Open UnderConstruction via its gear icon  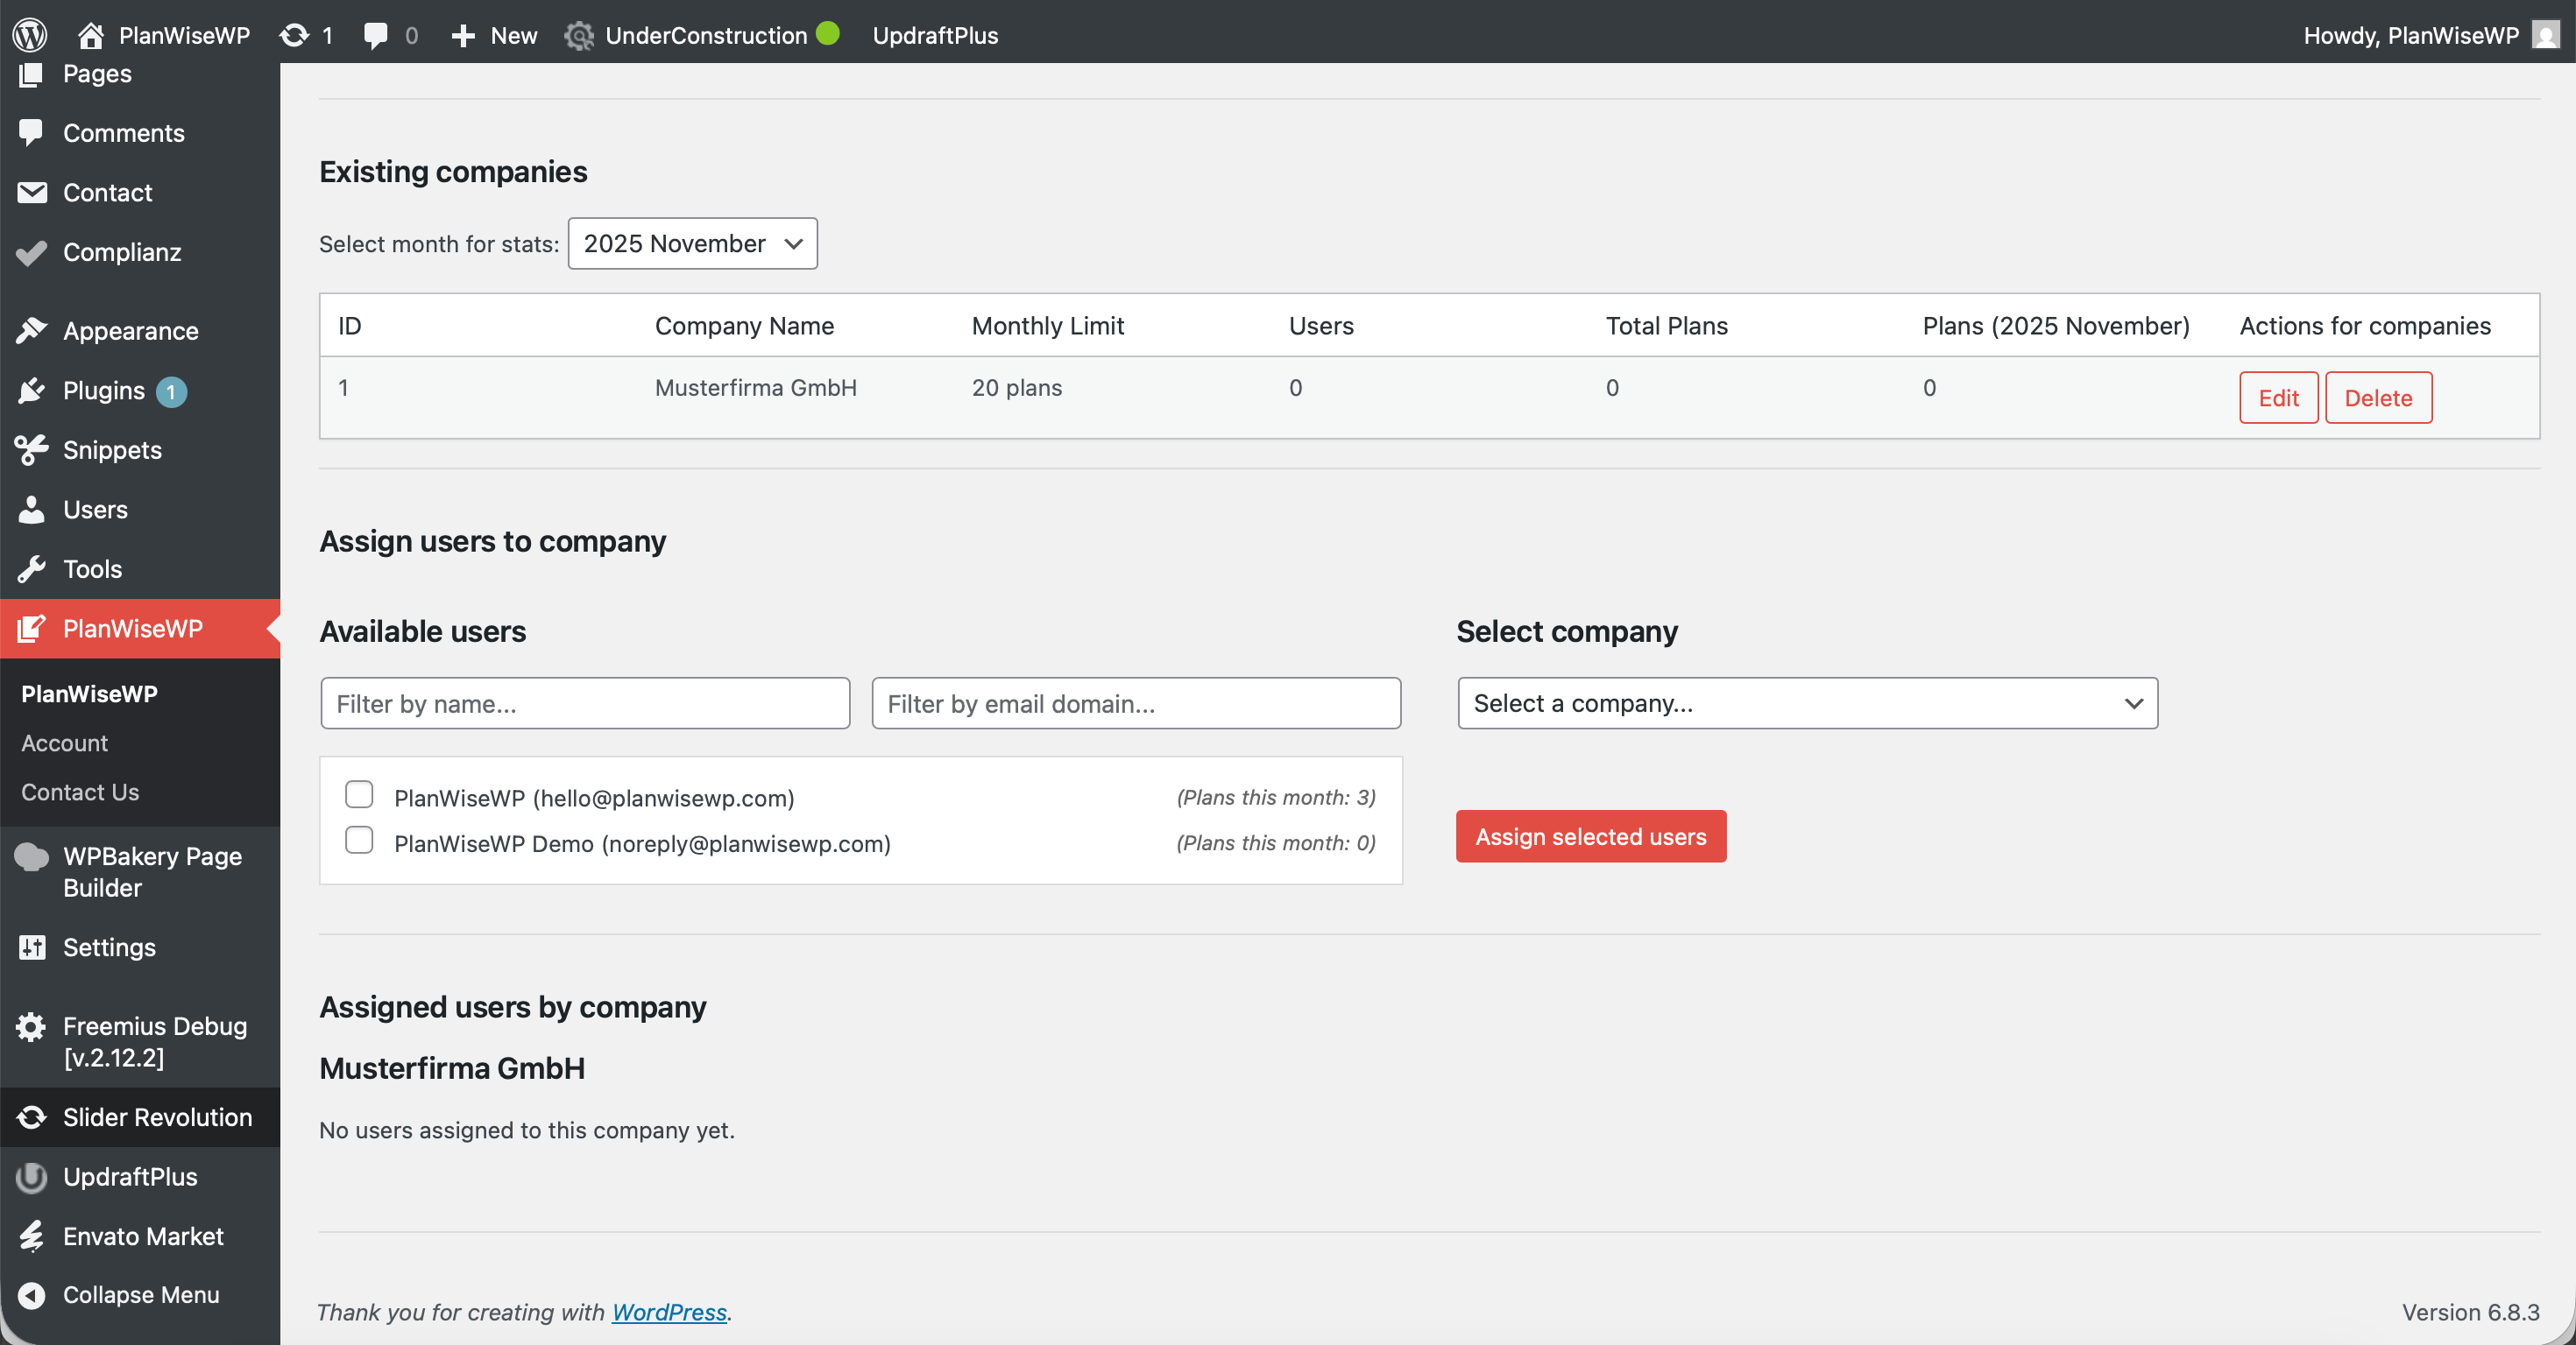click(580, 35)
